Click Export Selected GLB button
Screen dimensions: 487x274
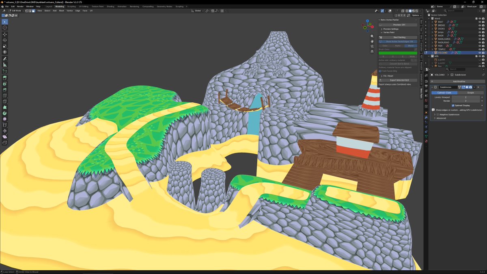398,80
